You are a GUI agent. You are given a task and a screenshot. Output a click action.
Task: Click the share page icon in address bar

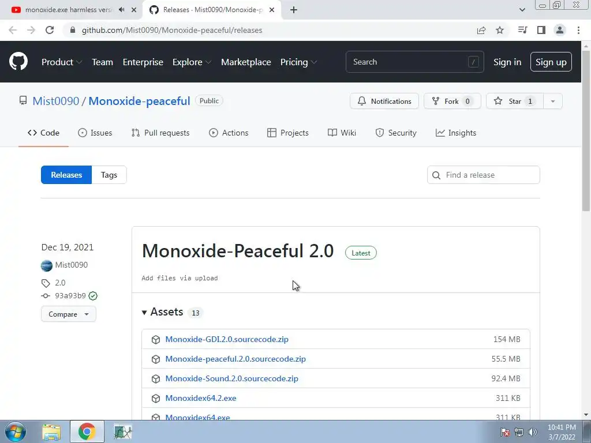(481, 30)
